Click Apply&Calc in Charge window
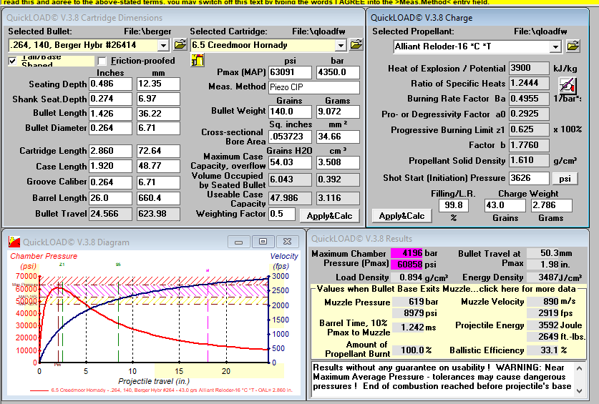This screenshot has width=599, height=404. 401,216
